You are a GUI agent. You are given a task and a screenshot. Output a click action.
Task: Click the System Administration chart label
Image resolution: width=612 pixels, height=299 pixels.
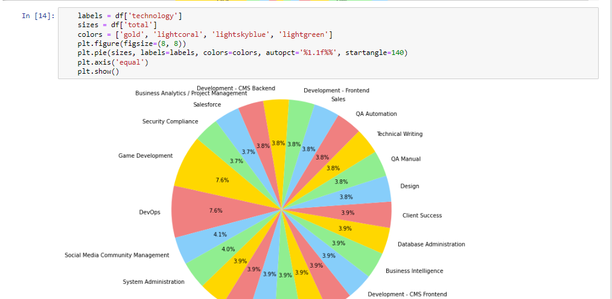(153, 282)
